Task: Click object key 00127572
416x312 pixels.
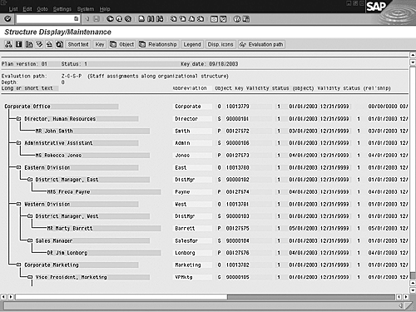Action: coord(237,131)
